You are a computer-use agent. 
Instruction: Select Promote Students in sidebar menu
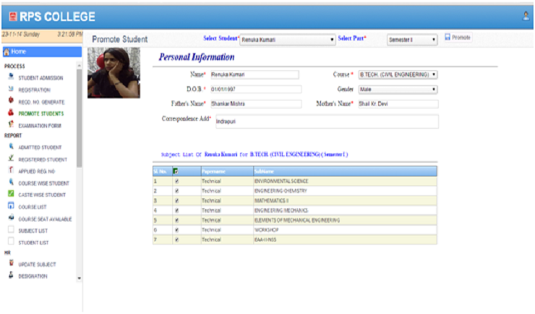point(40,114)
